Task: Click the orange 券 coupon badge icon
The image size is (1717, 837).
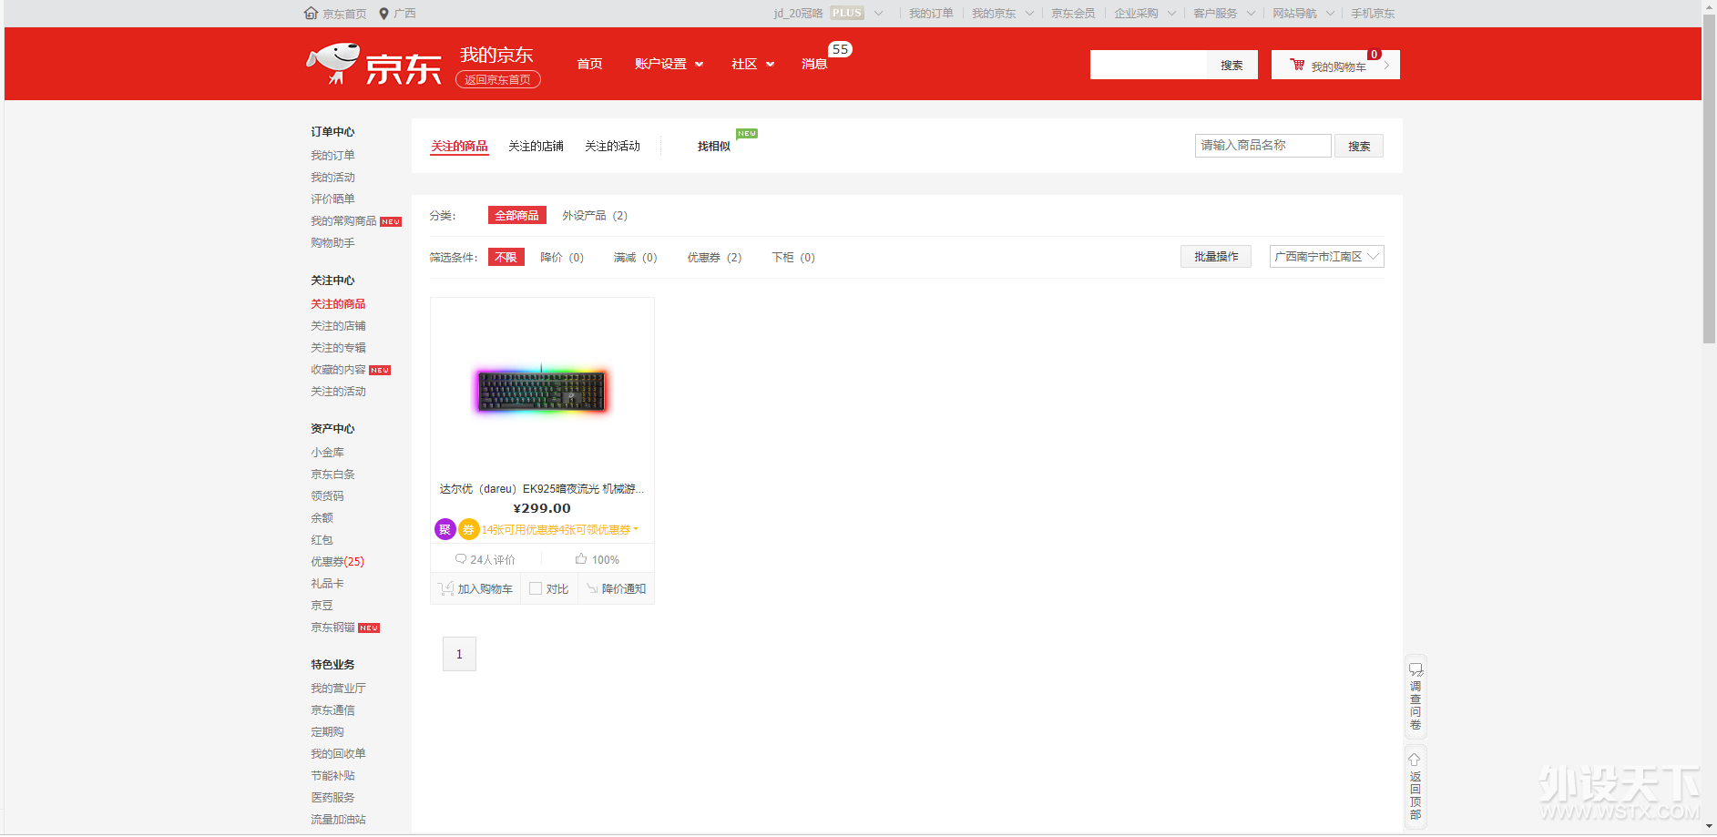Action: [x=468, y=529]
